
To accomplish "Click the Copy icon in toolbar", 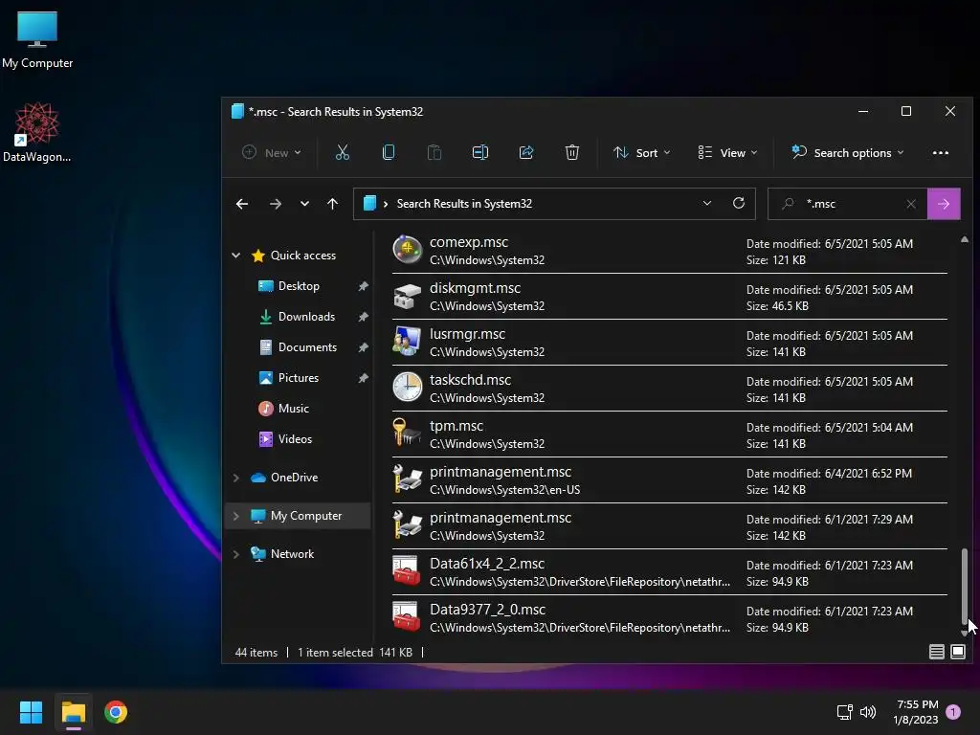I will tap(389, 152).
